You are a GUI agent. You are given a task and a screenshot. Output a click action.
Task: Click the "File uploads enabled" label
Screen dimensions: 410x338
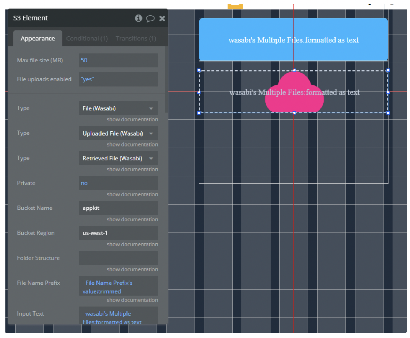pyautogui.click(x=44, y=79)
